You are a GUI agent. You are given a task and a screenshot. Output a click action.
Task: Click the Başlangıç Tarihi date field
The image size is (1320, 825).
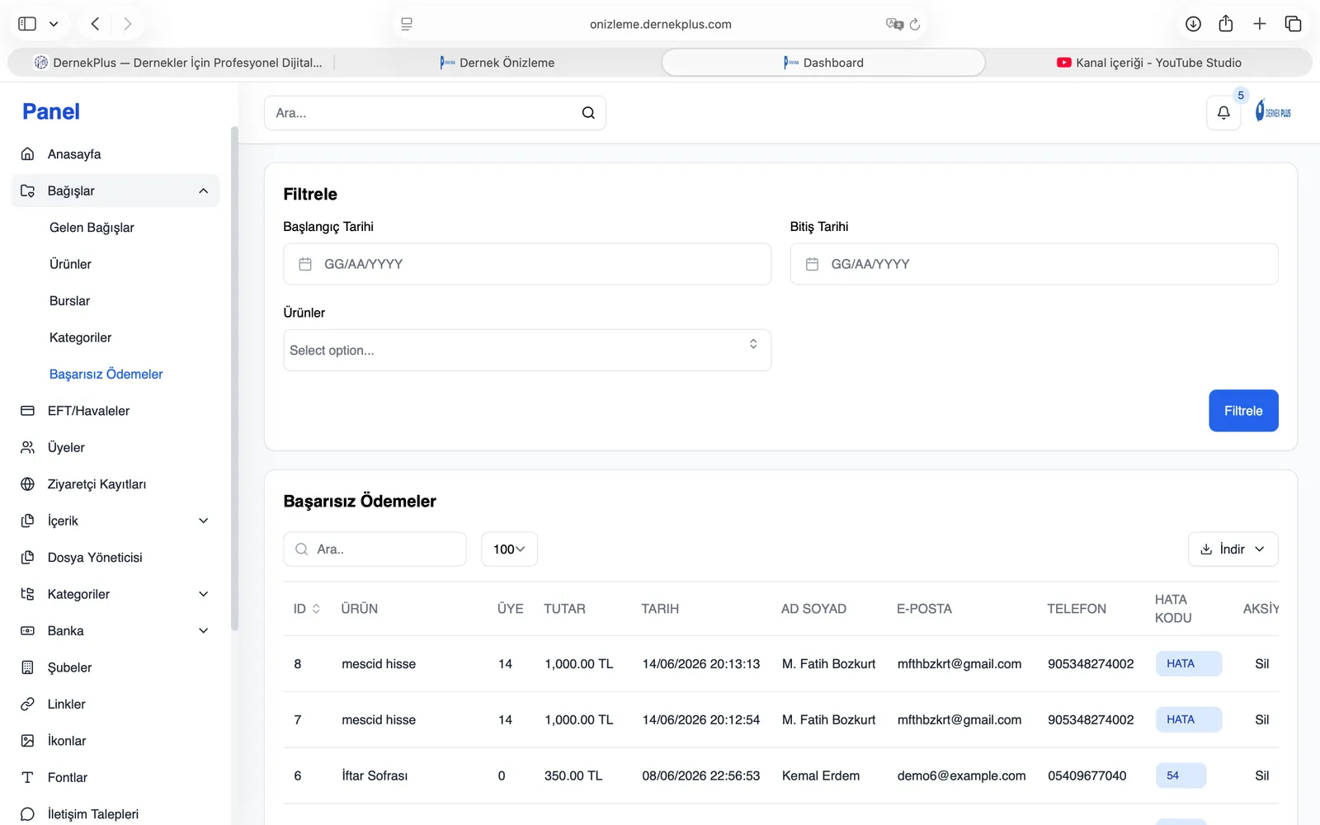[x=527, y=264]
